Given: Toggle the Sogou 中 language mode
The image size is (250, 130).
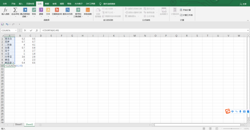Looking at the screenshot, I should (x=232, y=112).
